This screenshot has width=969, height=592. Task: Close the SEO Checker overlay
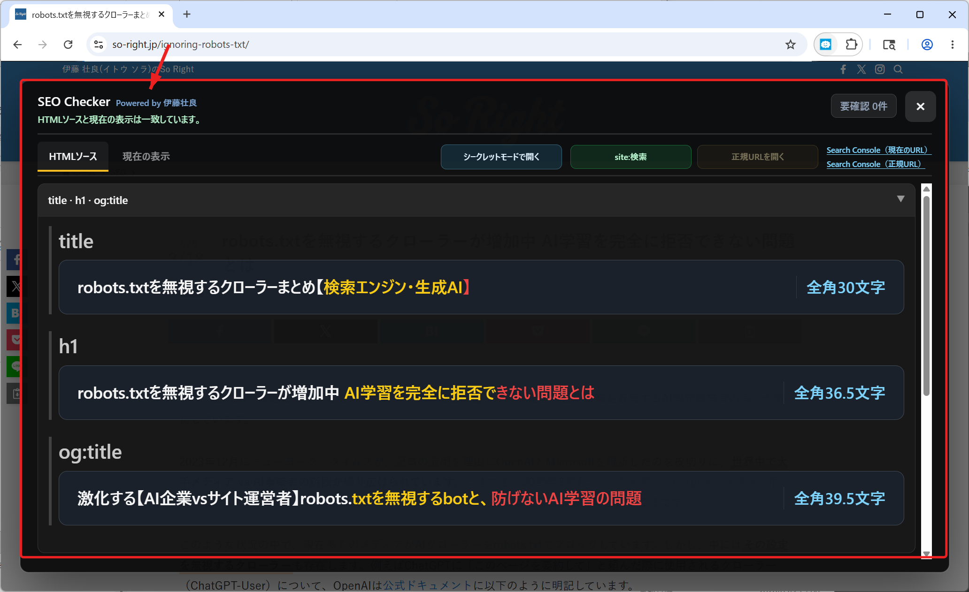(920, 106)
